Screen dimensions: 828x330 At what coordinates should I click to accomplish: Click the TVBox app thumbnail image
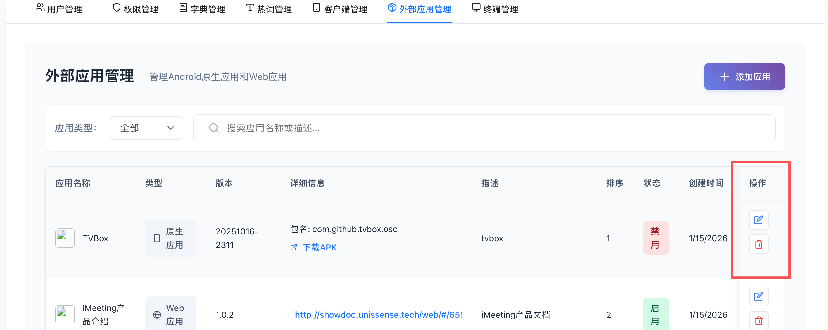point(65,238)
